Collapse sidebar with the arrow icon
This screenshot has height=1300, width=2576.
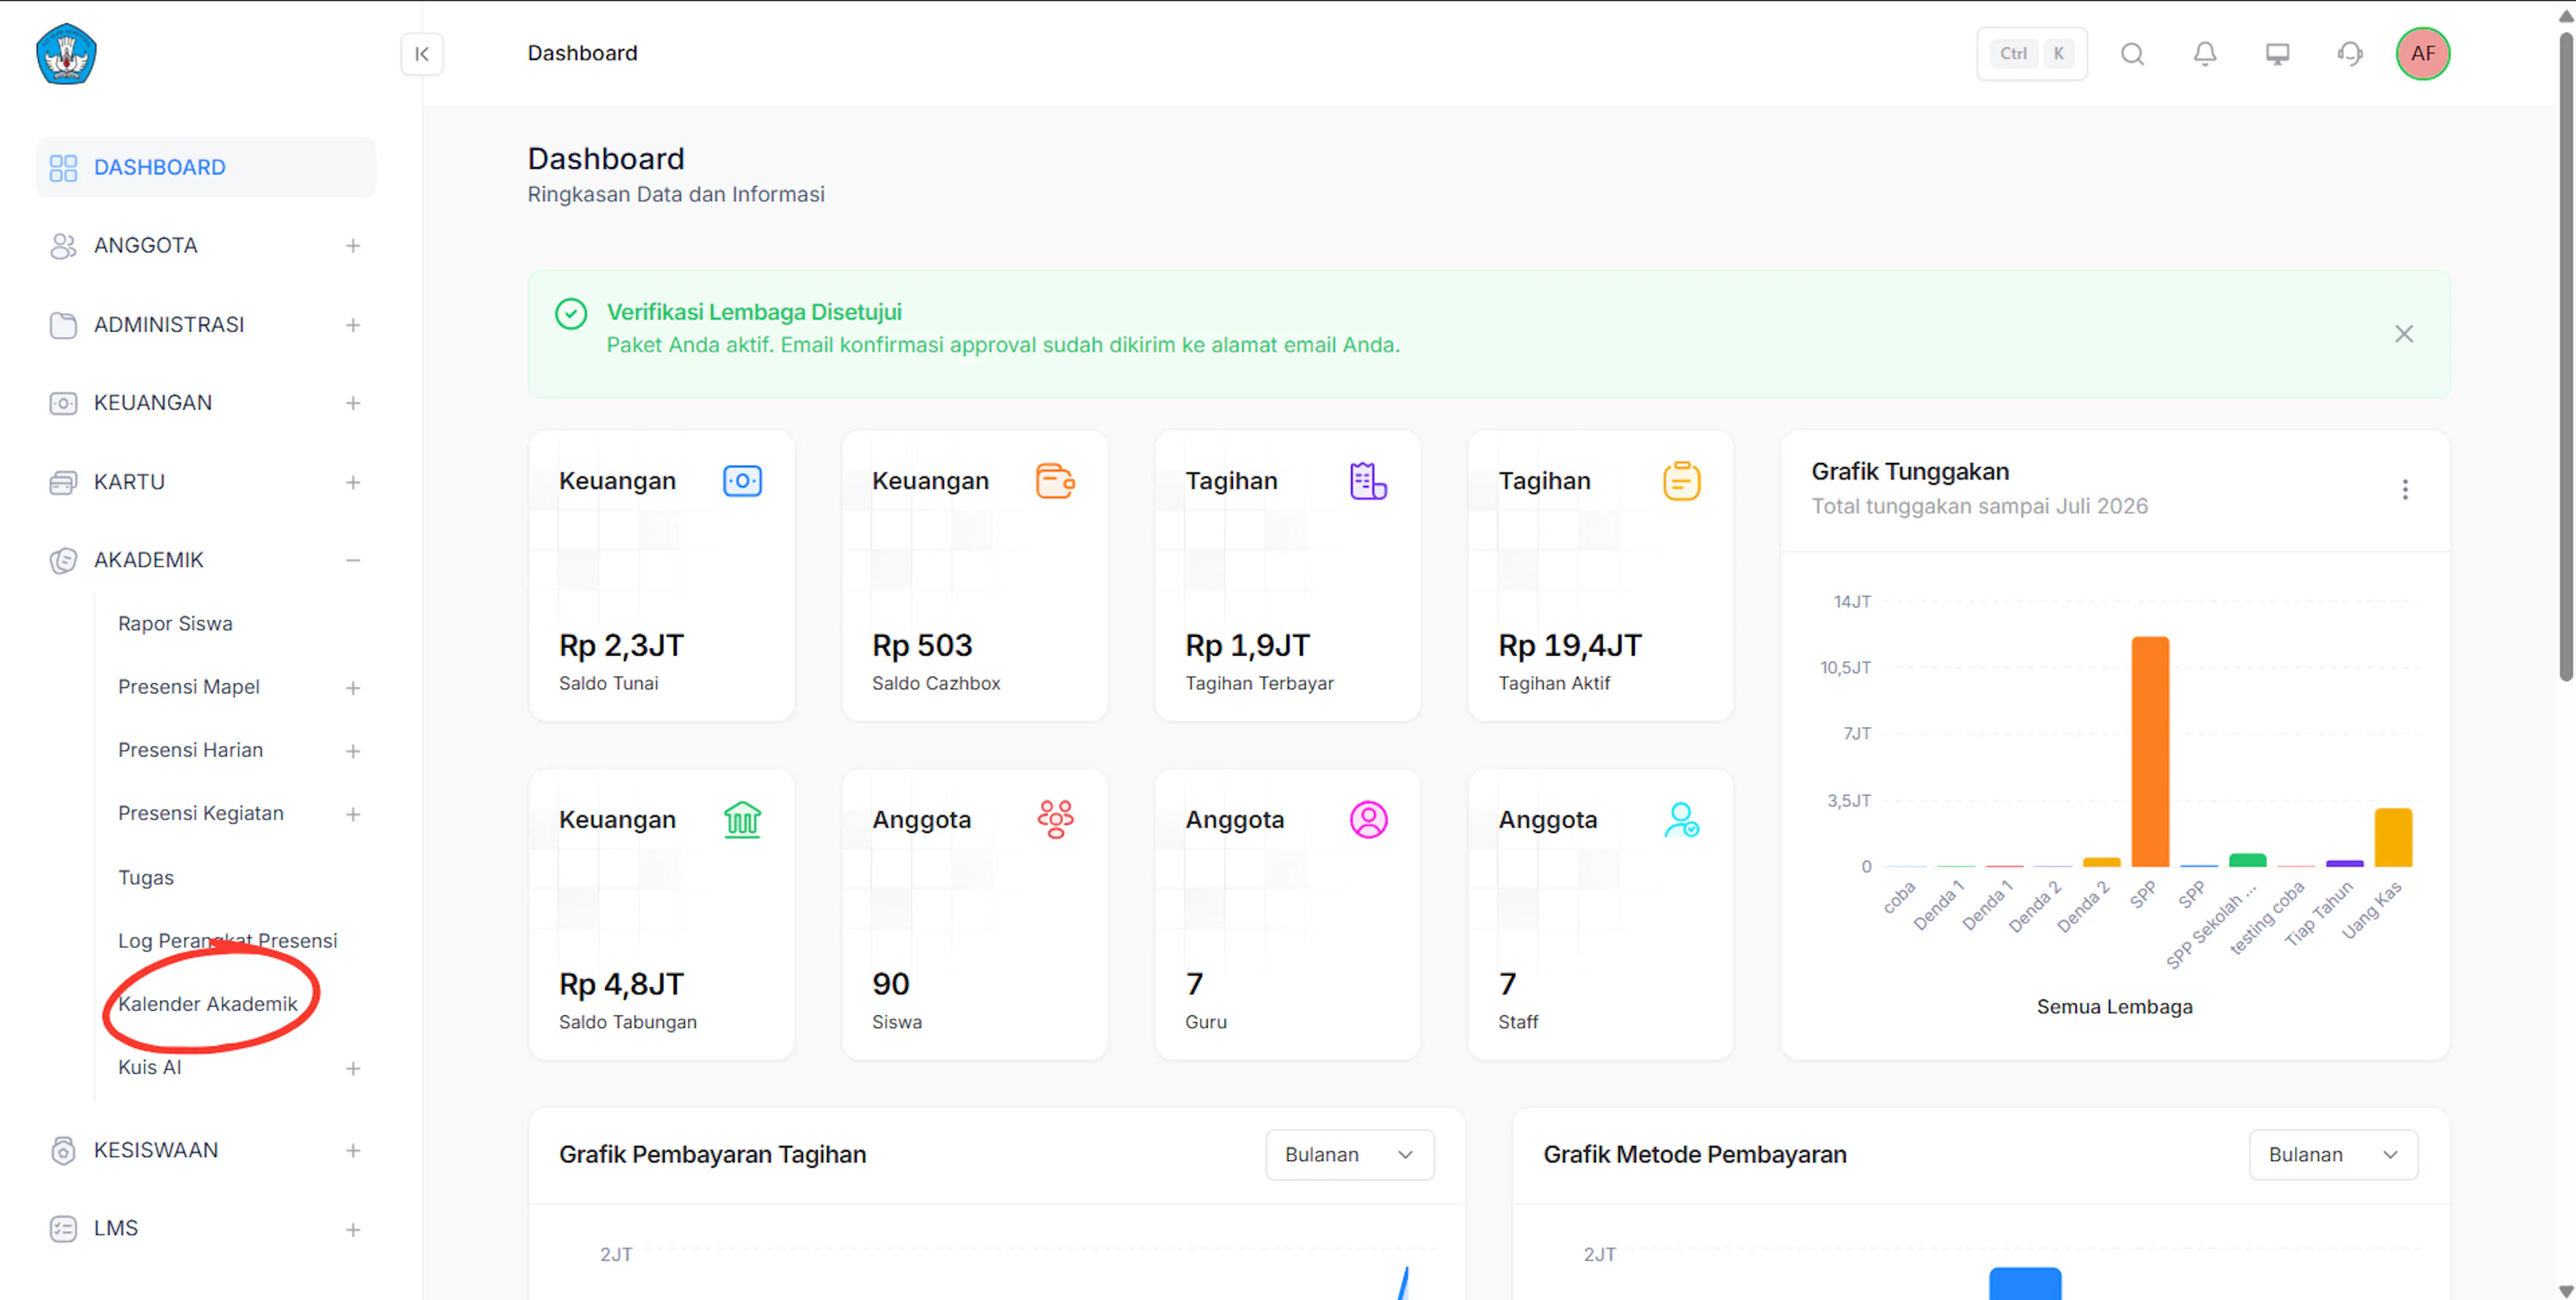pyautogui.click(x=422, y=53)
